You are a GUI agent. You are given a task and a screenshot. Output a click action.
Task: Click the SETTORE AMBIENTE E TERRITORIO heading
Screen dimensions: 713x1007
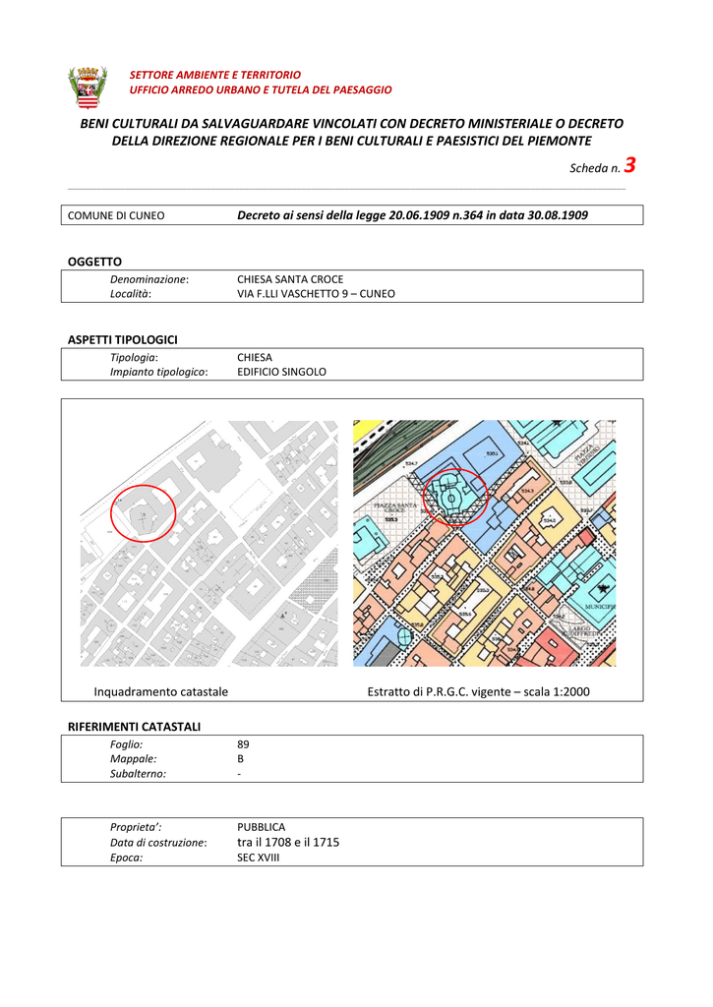coord(215,75)
